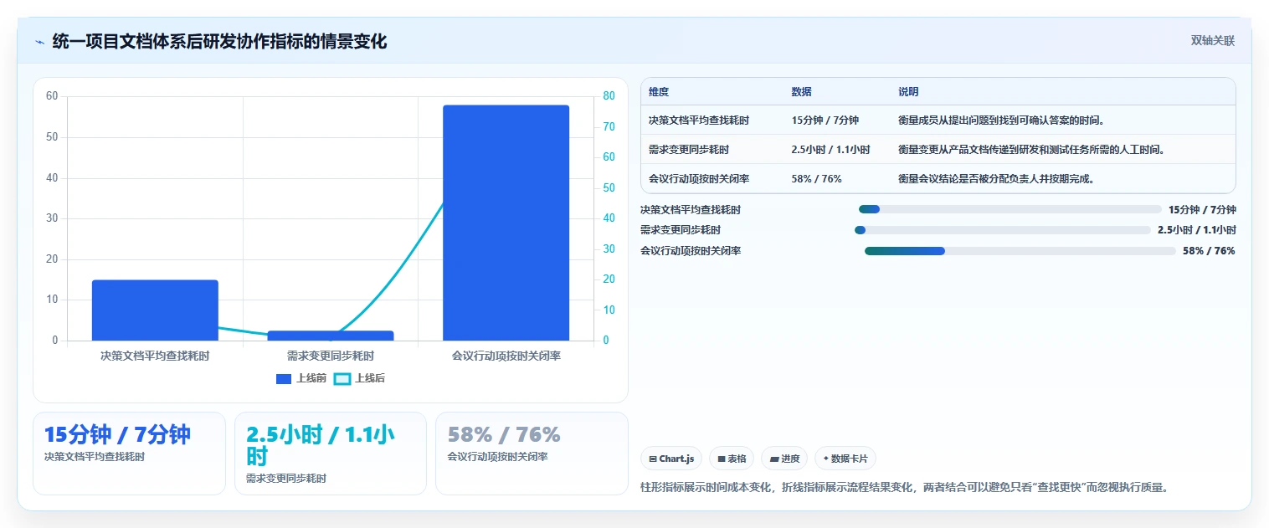Click the chart x-axis label 会议行动项按时关闭率
The width and height of the screenshot is (1269, 528).
506,356
